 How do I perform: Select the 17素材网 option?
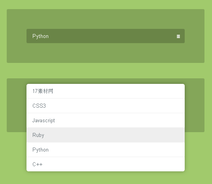click(106, 91)
